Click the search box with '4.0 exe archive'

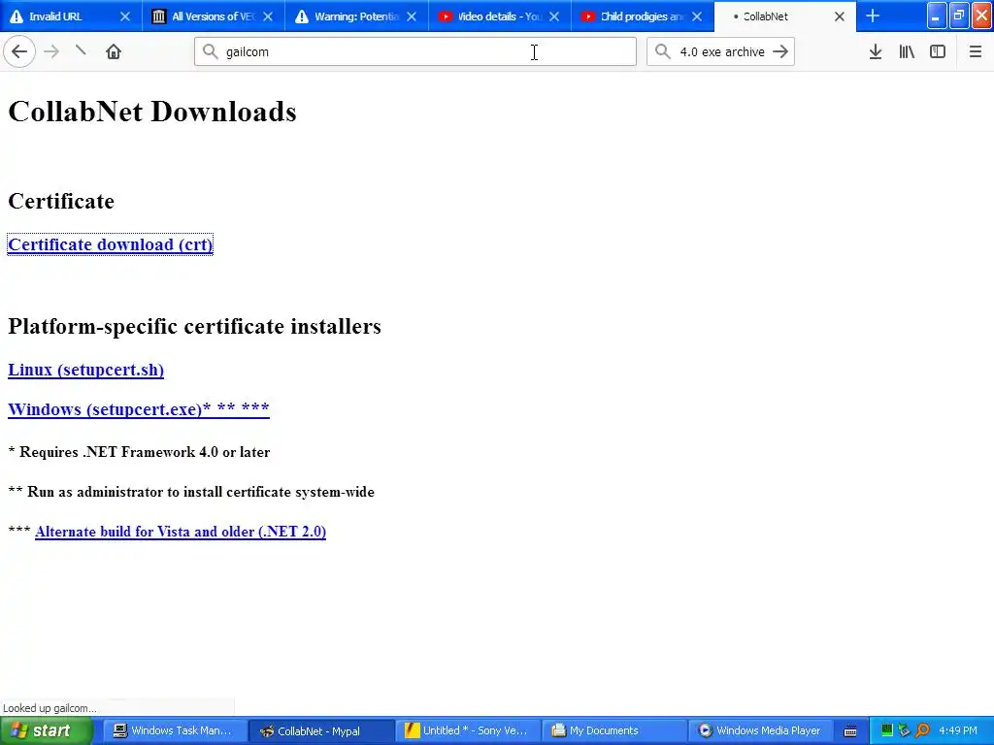tap(721, 52)
